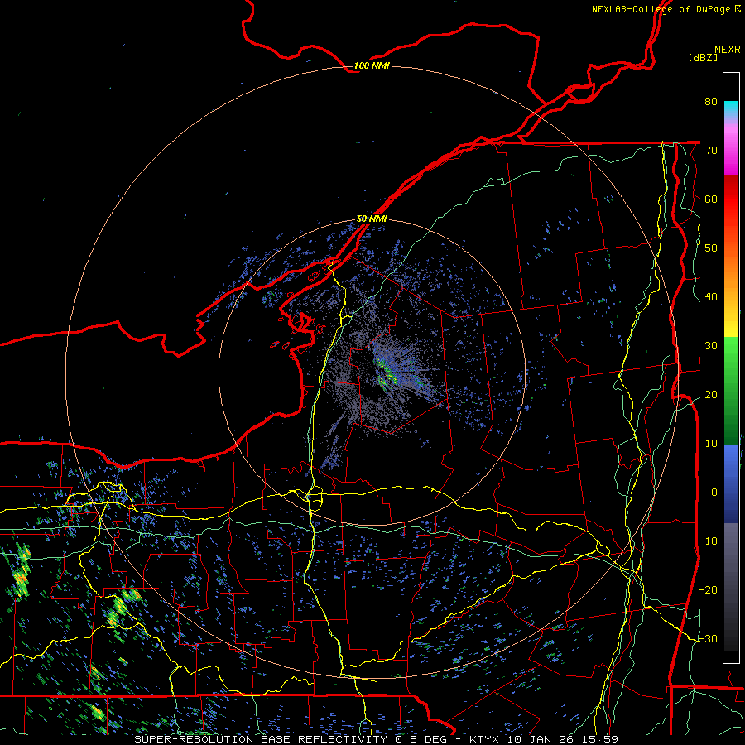Click the 50 dBZ scale value
745x745 pixels.
tap(711, 248)
